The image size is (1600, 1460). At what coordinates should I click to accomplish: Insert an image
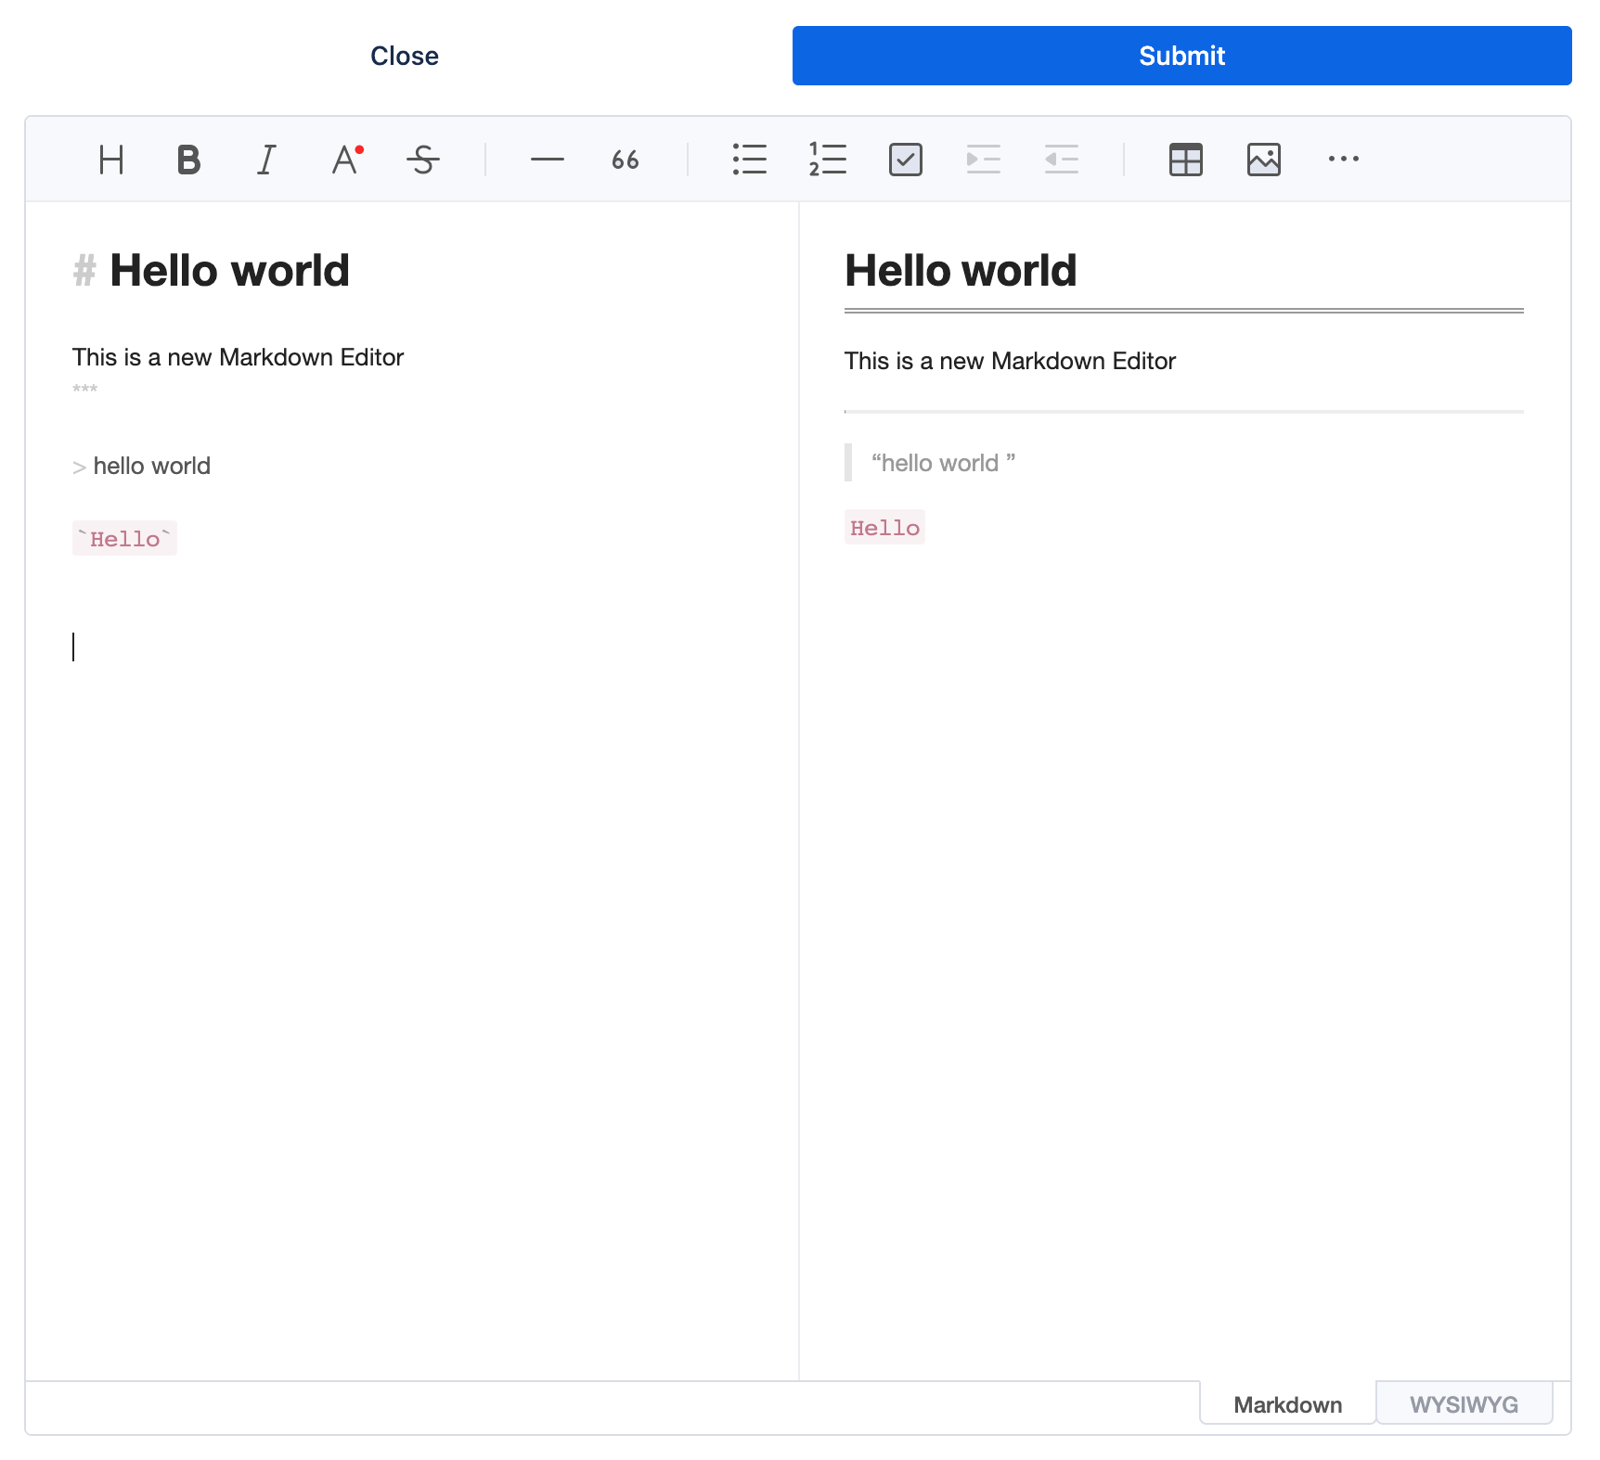[x=1264, y=160]
